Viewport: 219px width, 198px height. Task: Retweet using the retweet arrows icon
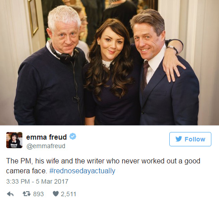(x=26, y=194)
